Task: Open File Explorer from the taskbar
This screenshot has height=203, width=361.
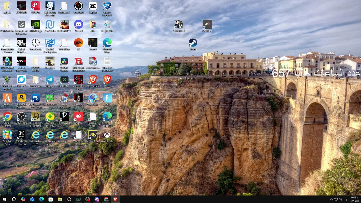Action: click(x=60, y=199)
